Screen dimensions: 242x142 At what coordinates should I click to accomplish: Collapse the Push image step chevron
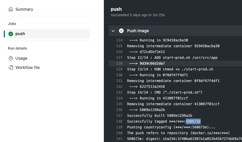(113, 31)
